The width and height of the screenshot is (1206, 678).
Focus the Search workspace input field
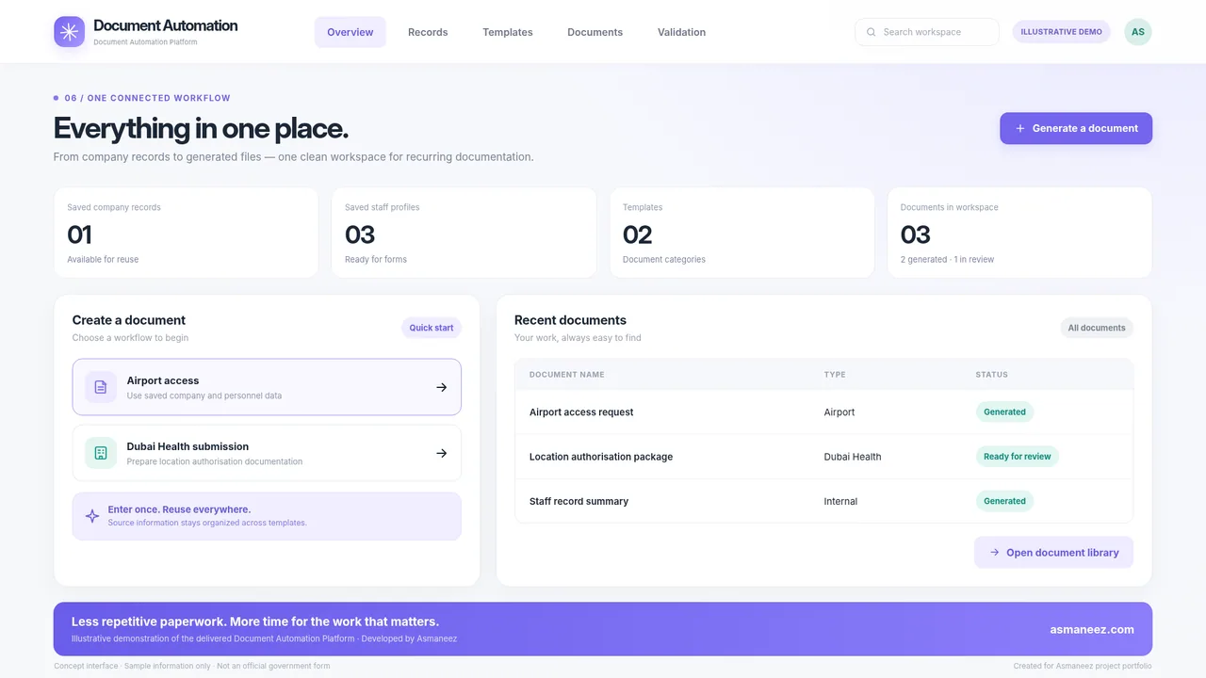point(927,32)
